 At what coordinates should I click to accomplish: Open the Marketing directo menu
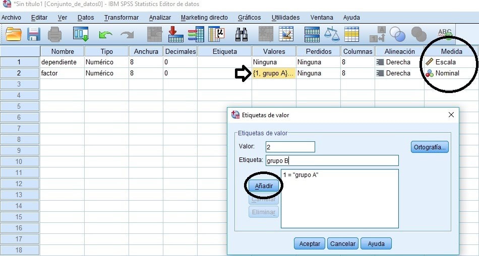204,18
